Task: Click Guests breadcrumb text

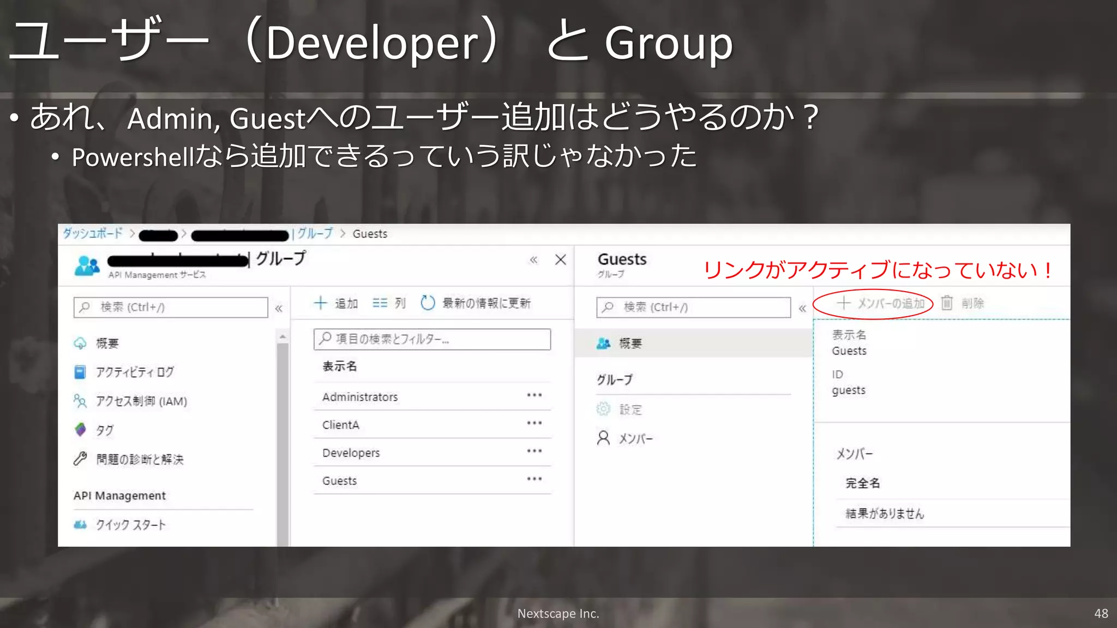Action: 370,233
